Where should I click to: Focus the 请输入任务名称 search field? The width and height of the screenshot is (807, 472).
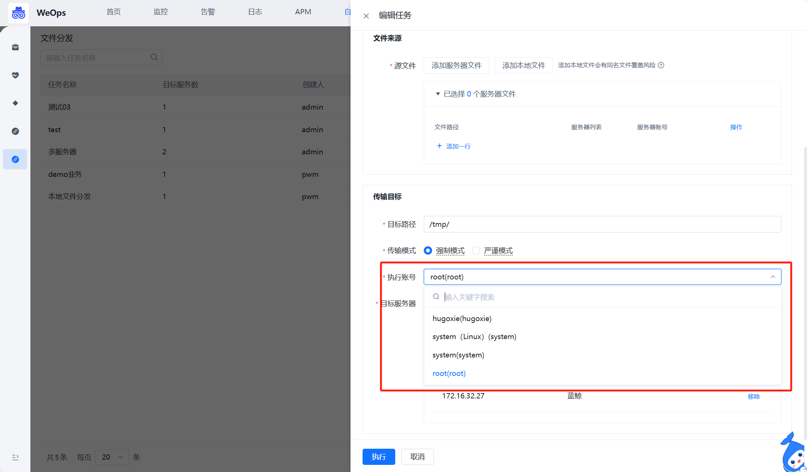101,57
